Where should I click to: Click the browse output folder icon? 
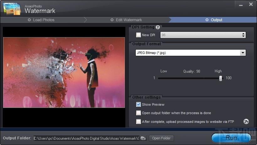click(143, 138)
